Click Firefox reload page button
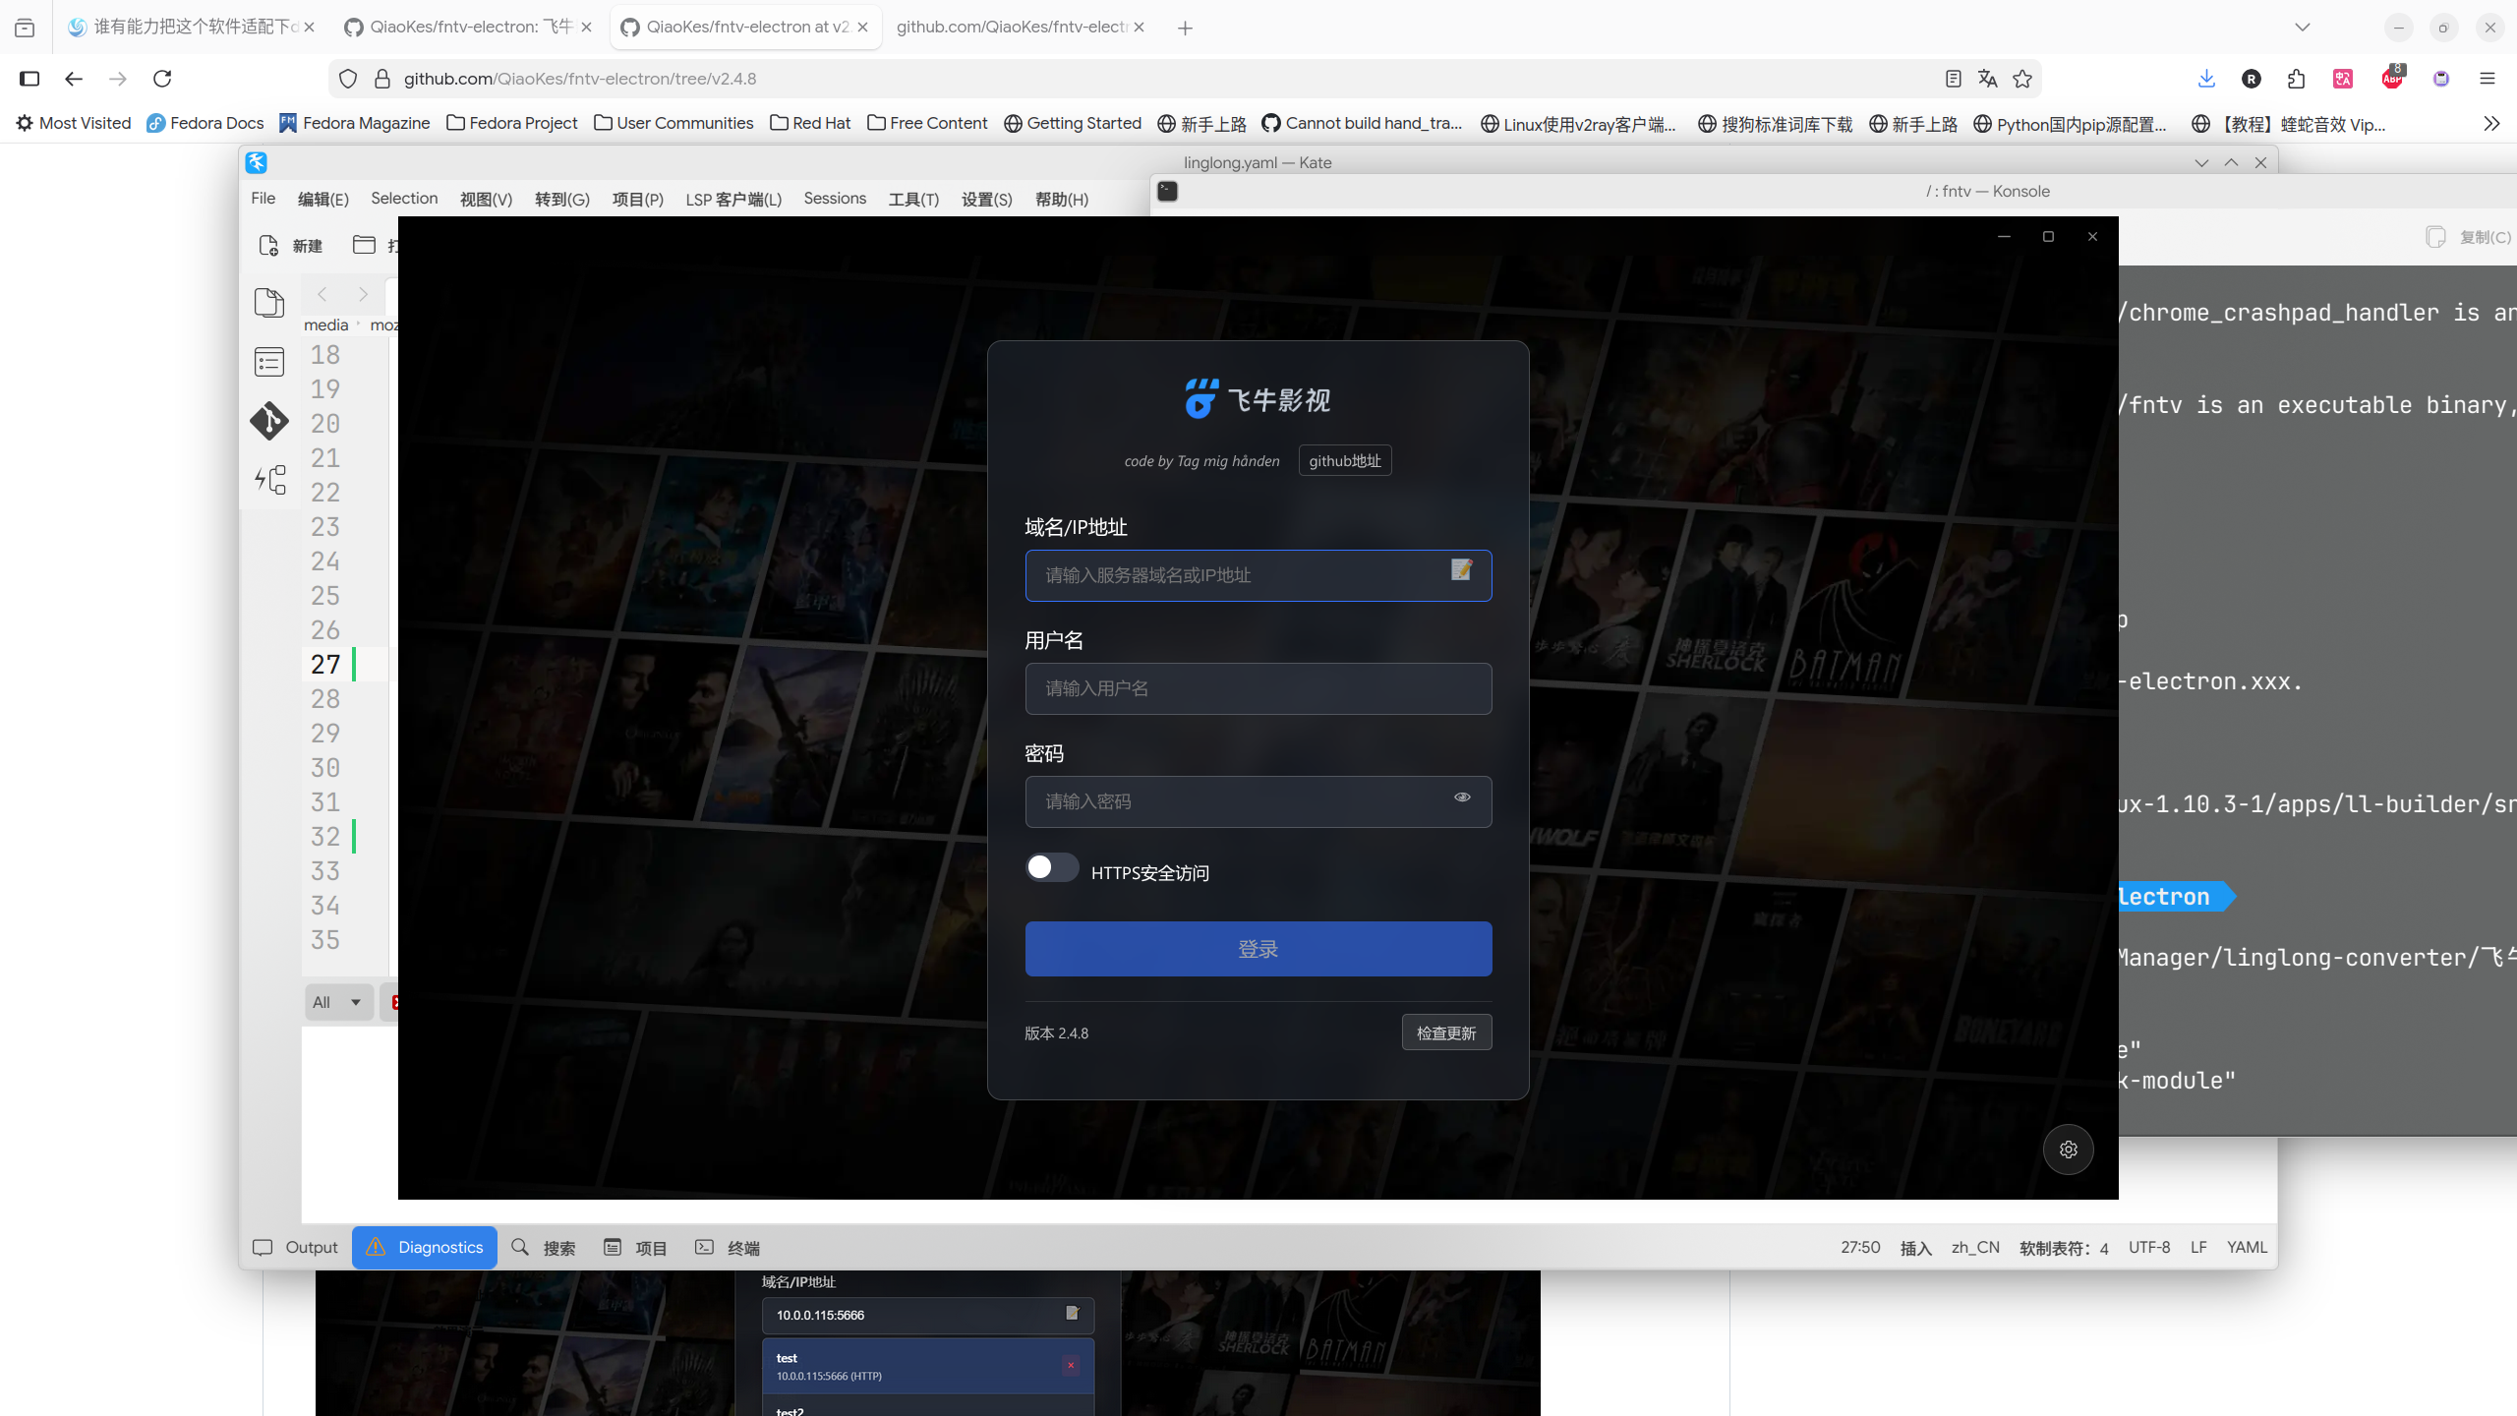Screen dimensions: 2517x1416 [x=162, y=79]
